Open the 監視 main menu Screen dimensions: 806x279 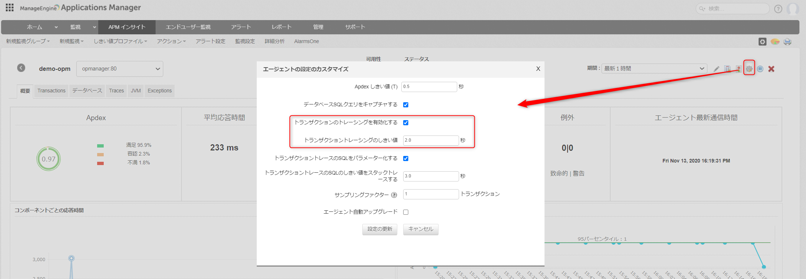pos(75,27)
